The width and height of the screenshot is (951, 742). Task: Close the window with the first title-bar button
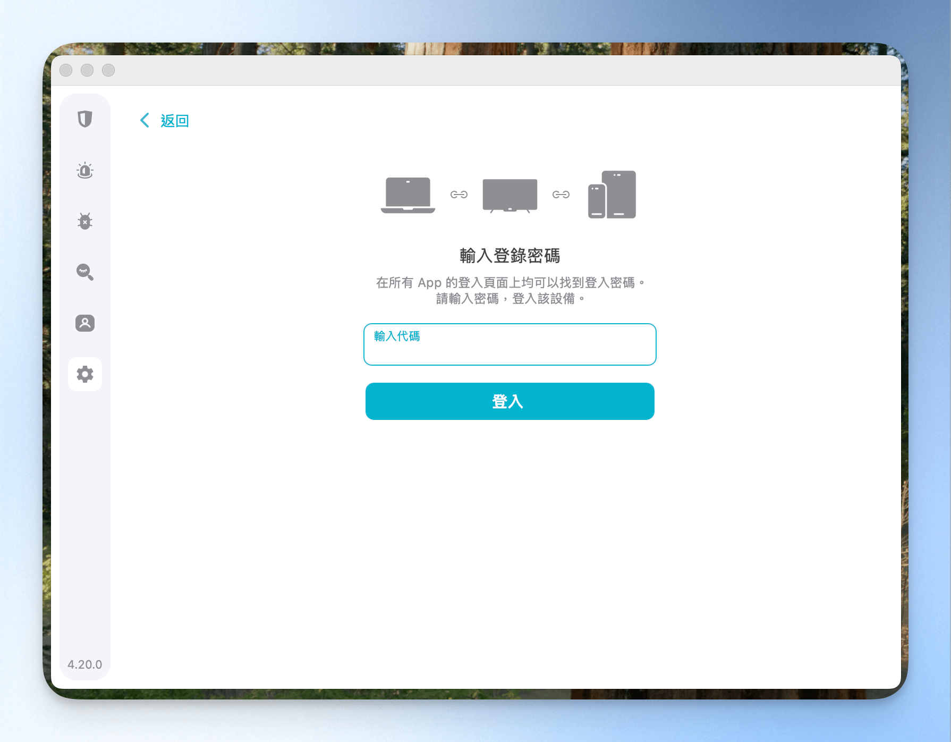tap(66, 70)
